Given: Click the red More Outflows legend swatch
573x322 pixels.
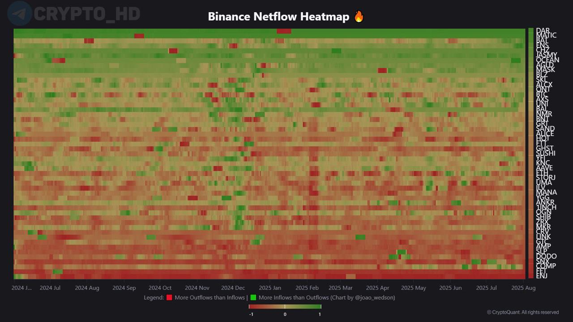Looking at the screenshot, I should [x=169, y=297].
